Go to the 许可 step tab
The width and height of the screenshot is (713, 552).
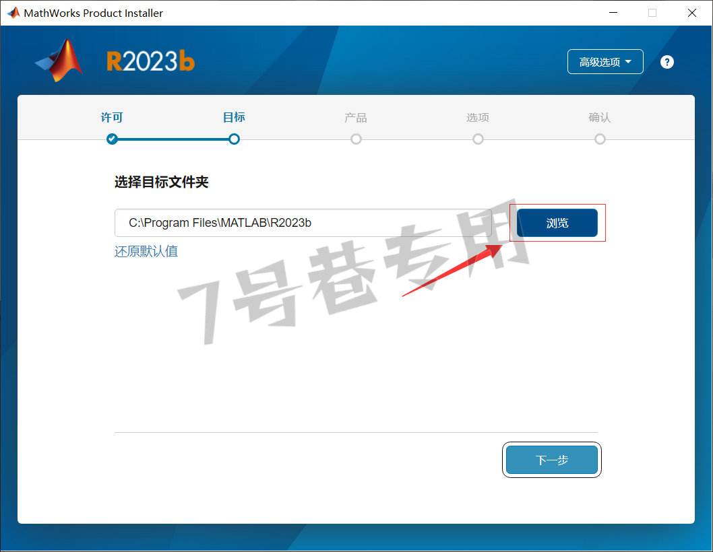(112, 117)
